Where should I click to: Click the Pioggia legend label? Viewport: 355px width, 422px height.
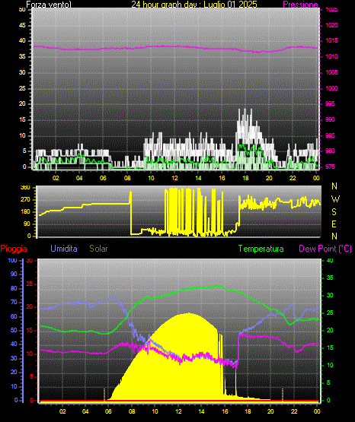click(14, 249)
